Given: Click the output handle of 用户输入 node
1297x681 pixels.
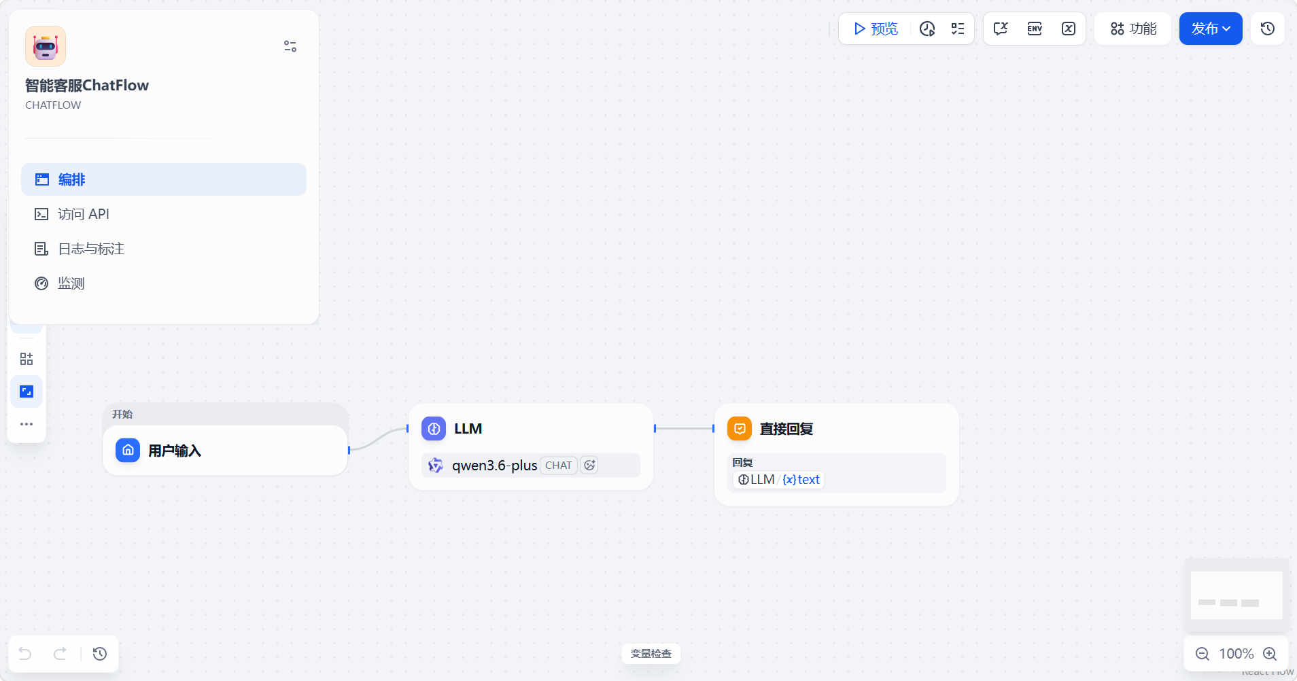Looking at the screenshot, I should [349, 450].
